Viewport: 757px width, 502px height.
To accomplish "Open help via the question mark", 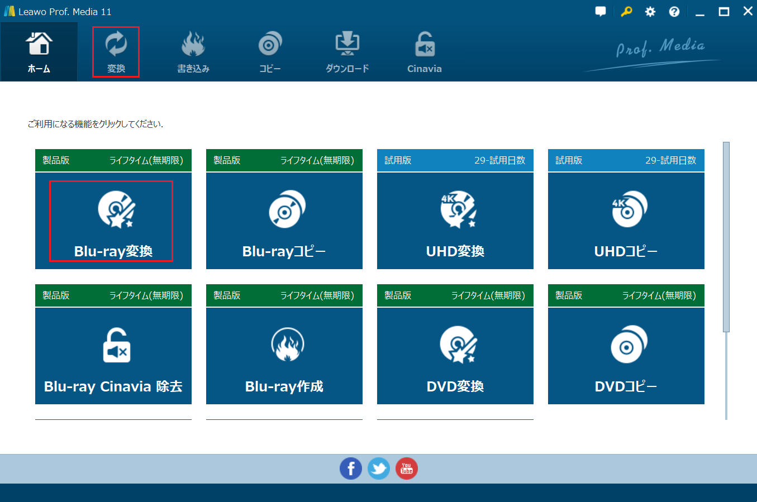I will 674,11.
